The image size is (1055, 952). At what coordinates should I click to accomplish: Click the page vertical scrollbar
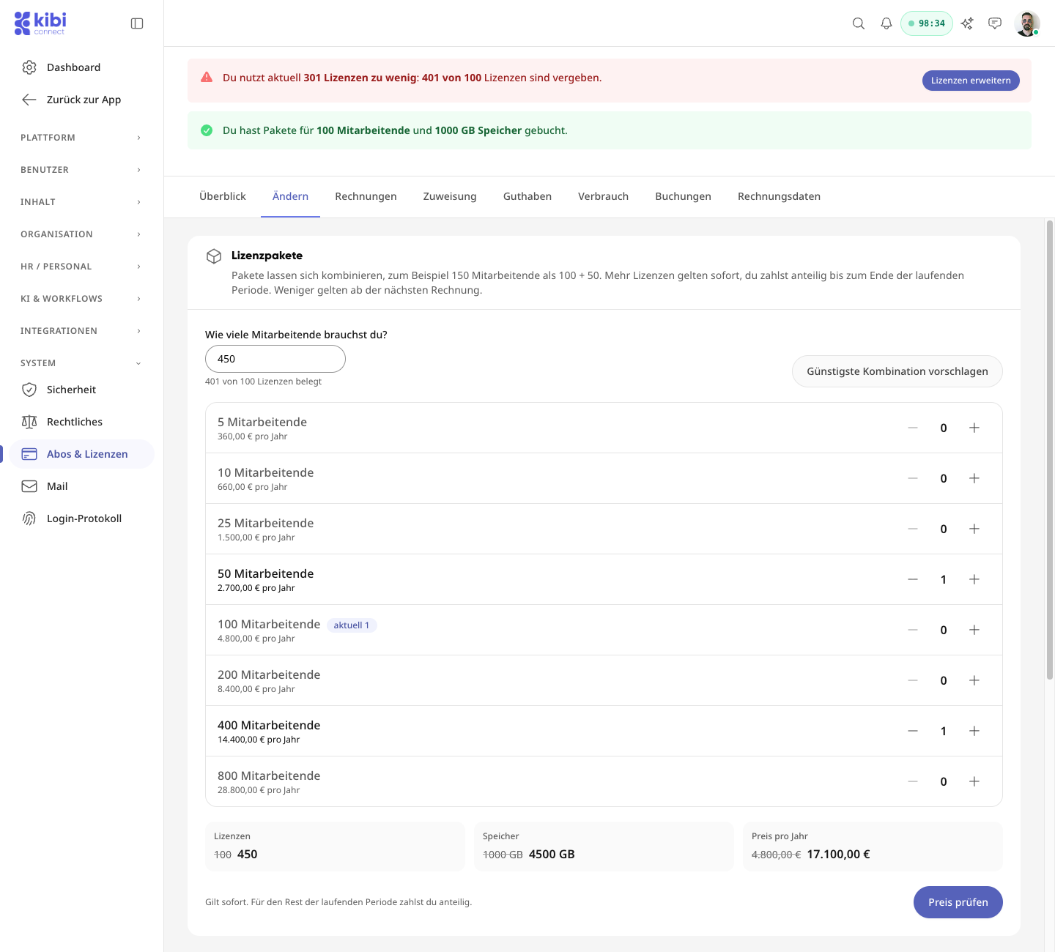coord(1050,450)
